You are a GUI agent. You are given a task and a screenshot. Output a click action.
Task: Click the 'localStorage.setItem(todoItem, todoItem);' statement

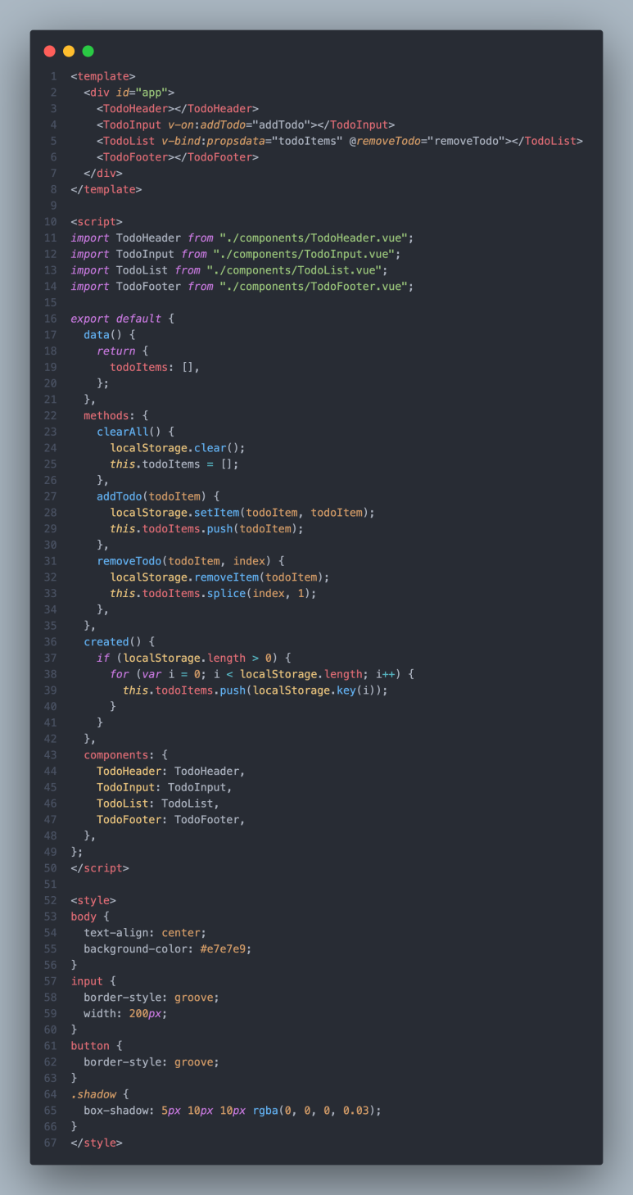pyautogui.click(x=242, y=514)
